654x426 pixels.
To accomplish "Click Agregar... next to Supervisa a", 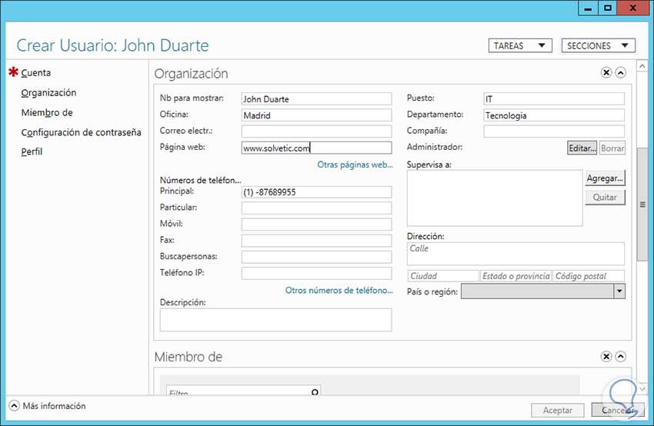I will pyautogui.click(x=605, y=178).
